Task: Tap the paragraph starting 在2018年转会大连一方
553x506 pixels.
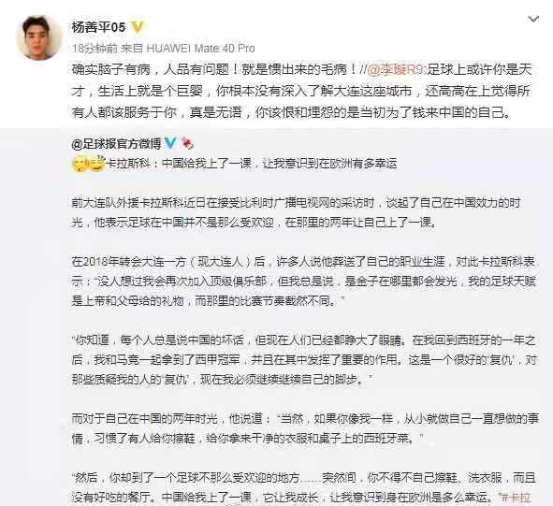Action: click(304, 281)
